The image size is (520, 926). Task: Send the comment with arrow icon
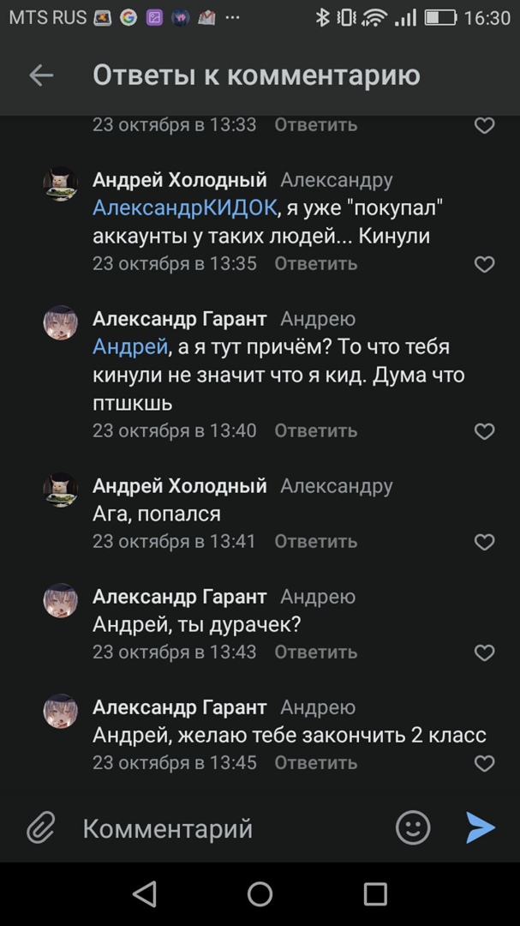[481, 827]
